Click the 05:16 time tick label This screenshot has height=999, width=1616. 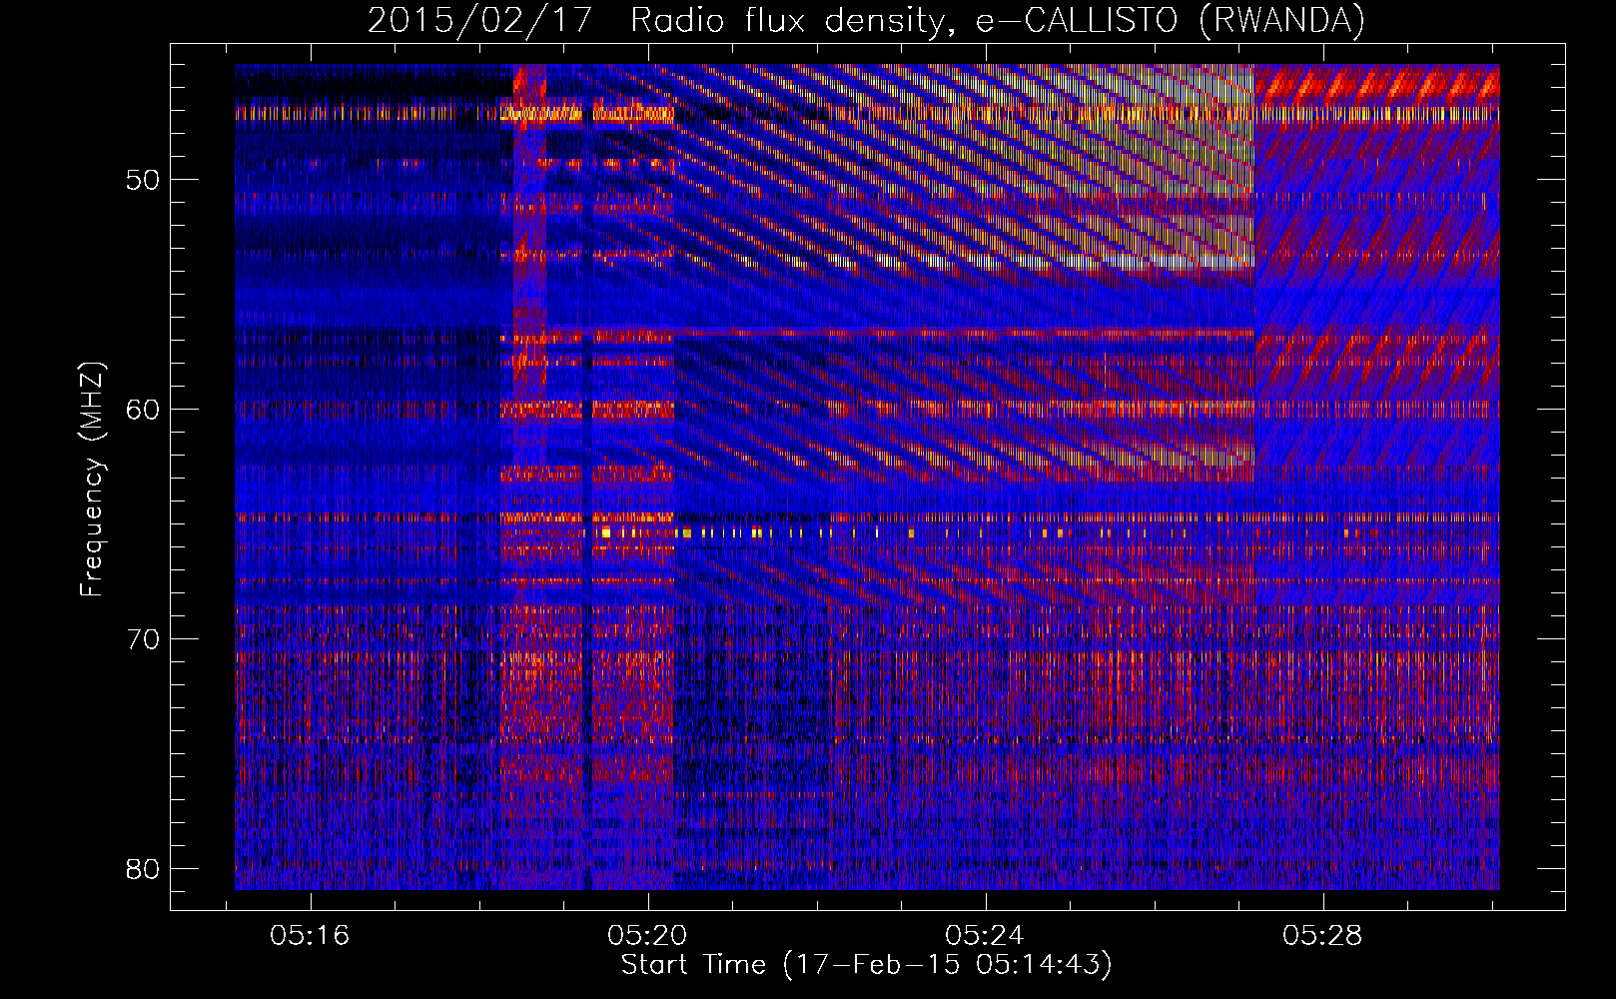(310, 936)
